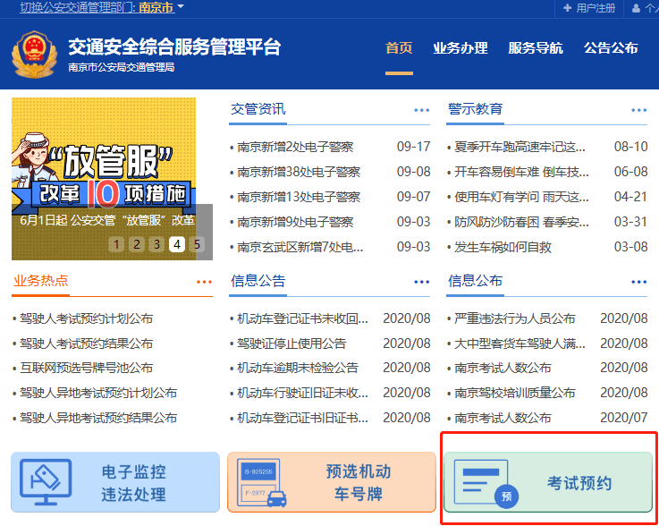
Task: Open 南京新增2处电子警察 news
Action: coord(295,147)
